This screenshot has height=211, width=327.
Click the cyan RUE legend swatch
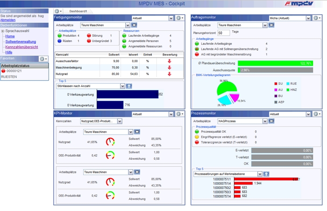click(x=288, y=83)
